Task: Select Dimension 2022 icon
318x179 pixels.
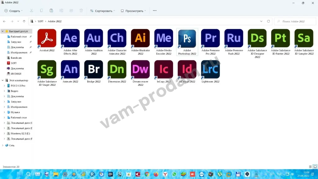Action: [x=117, y=69]
